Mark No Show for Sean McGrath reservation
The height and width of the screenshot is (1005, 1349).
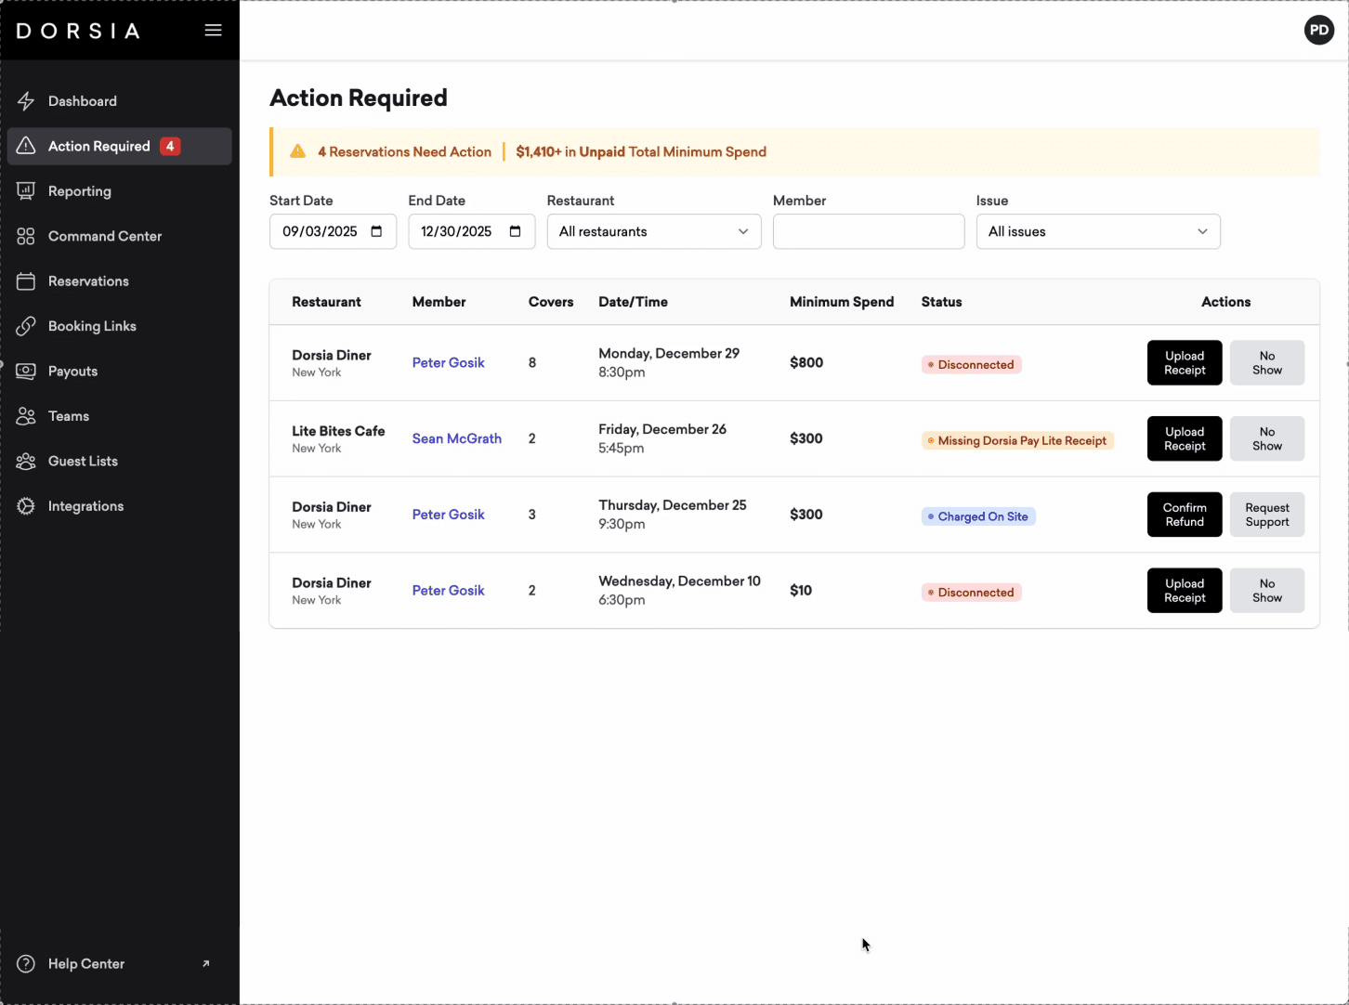1267,438
